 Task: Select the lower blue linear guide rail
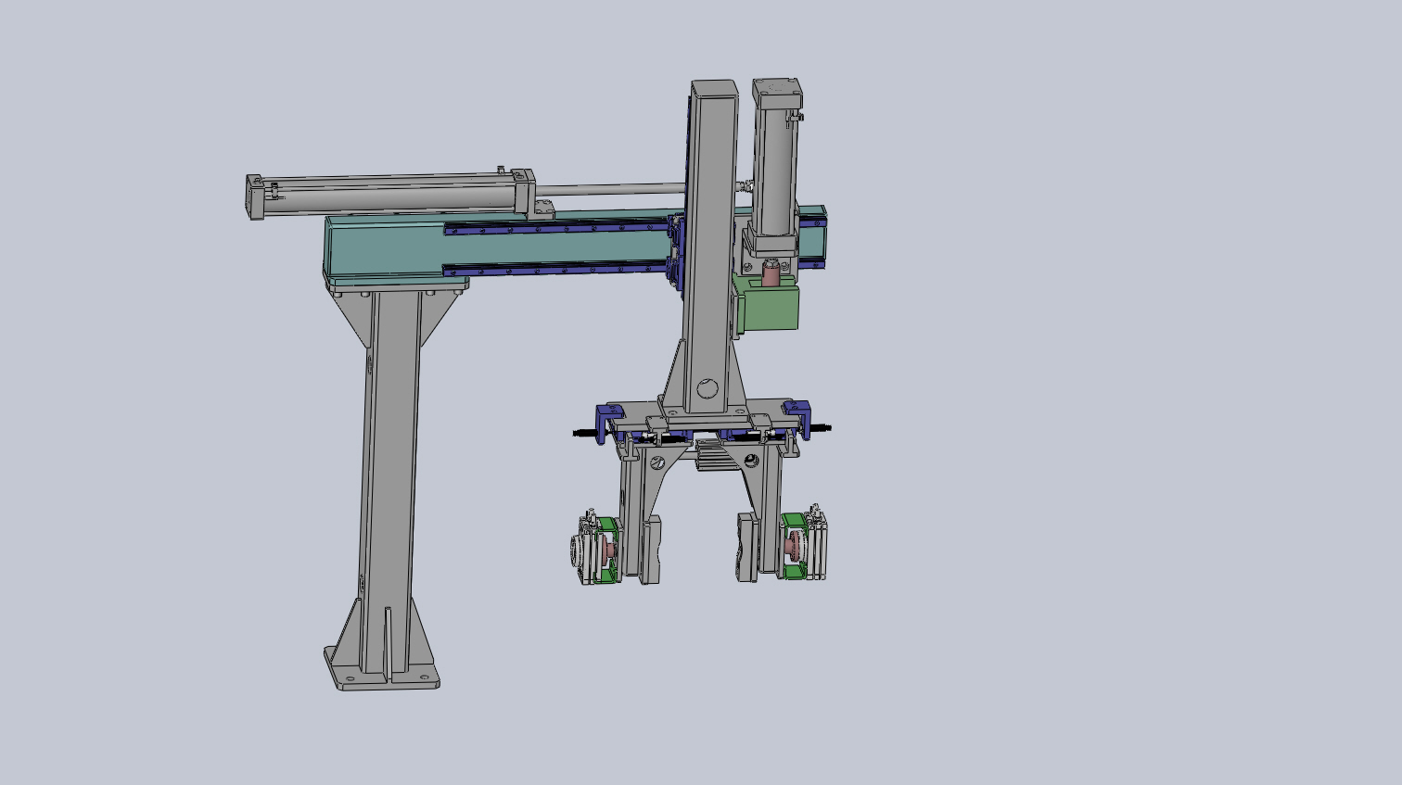click(x=556, y=269)
